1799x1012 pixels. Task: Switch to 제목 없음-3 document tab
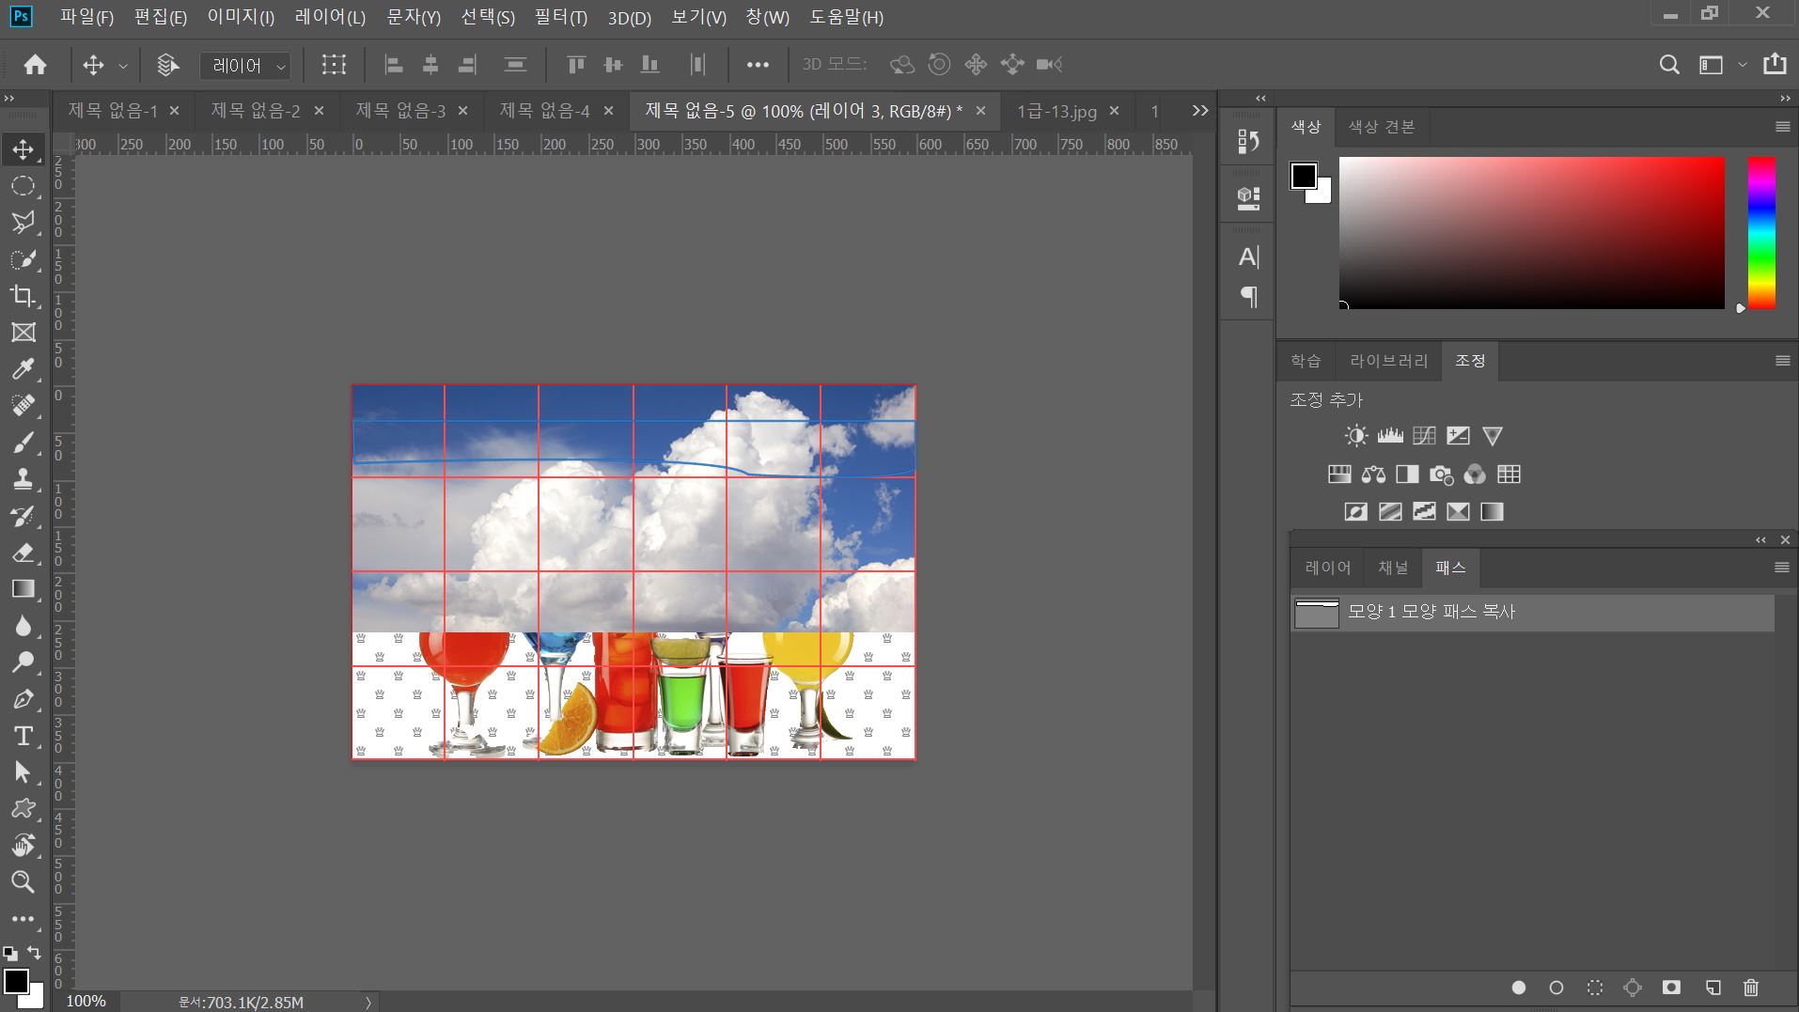[x=400, y=111]
